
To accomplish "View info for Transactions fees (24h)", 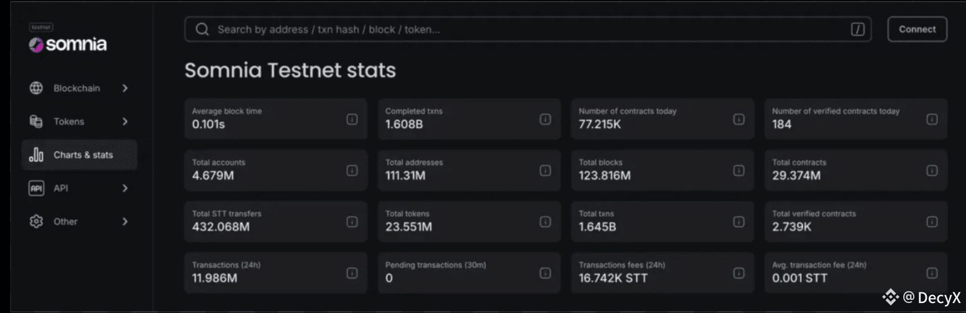I will pos(738,273).
